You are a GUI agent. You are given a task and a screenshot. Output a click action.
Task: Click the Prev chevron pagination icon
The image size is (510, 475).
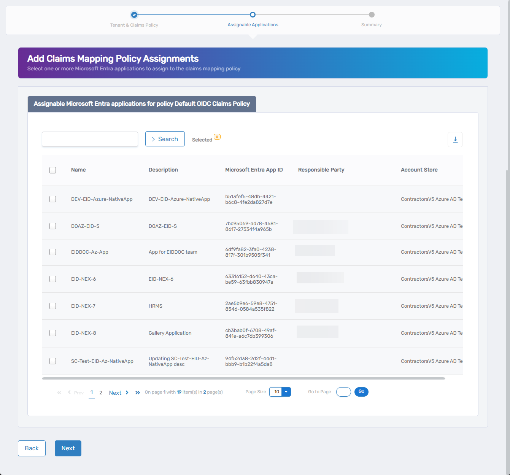point(69,392)
